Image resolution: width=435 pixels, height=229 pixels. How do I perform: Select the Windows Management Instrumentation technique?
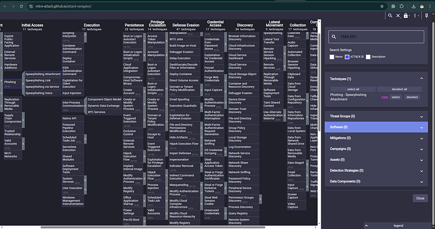click(73, 201)
